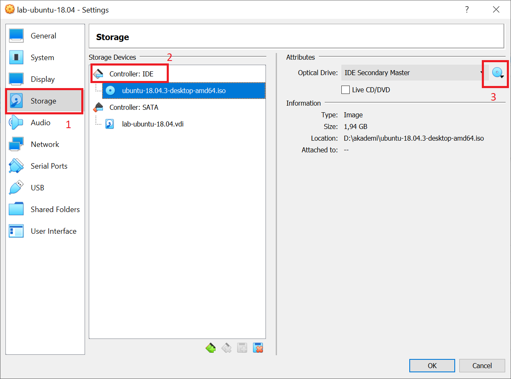Select ubuntu-18.04.3-desktop-amd64.iso tree entry
Screen dimensions: 511x379
[x=184, y=91]
